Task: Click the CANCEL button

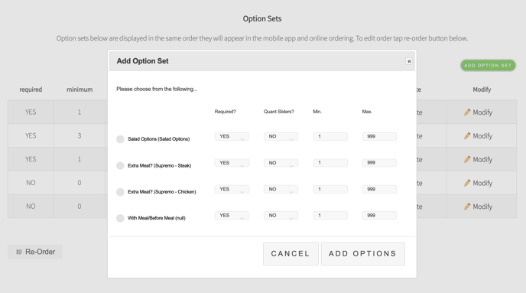Action: point(291,254)
